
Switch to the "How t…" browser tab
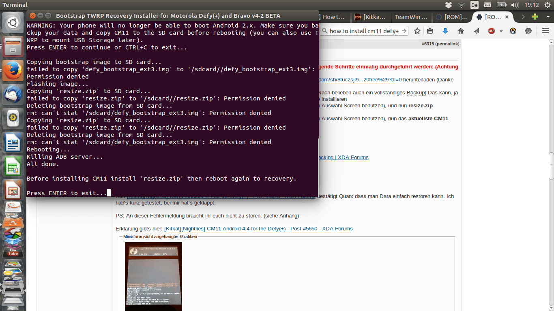[x=334, y=17]
